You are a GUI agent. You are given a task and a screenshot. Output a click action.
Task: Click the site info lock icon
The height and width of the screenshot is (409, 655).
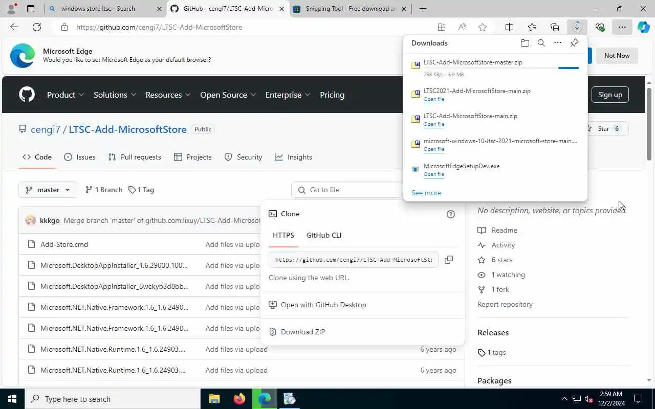[x=64, y=27]
